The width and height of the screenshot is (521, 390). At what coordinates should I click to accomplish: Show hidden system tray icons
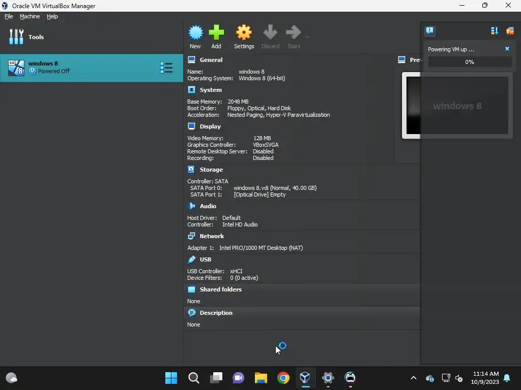tap(414, 378)
